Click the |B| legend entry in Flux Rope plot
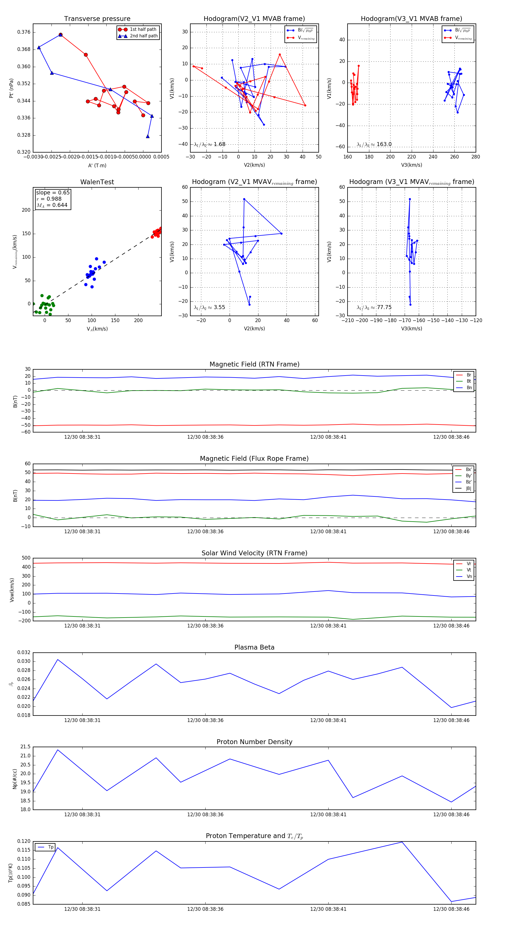The width and height of the screenshot is (509, 934). pos(464,489)
